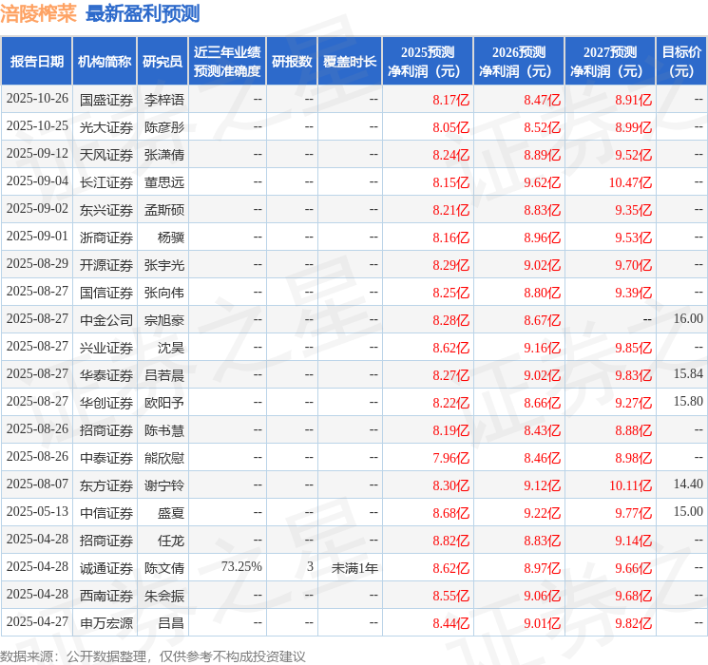Click 8.80亿 in 国信证券 row
Screen dimensions: 708x665
point(542,293)
